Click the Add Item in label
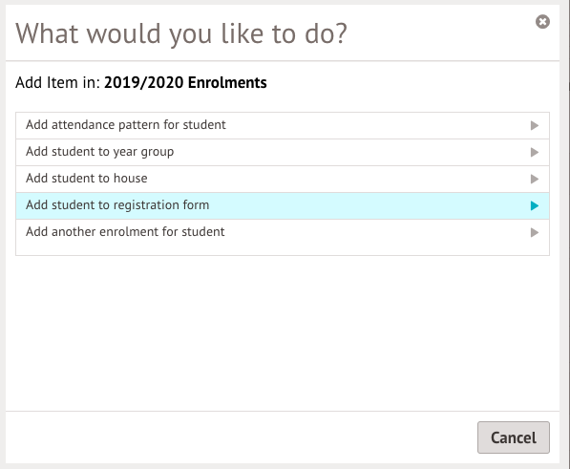570x469 pixels. pos(57,82)
